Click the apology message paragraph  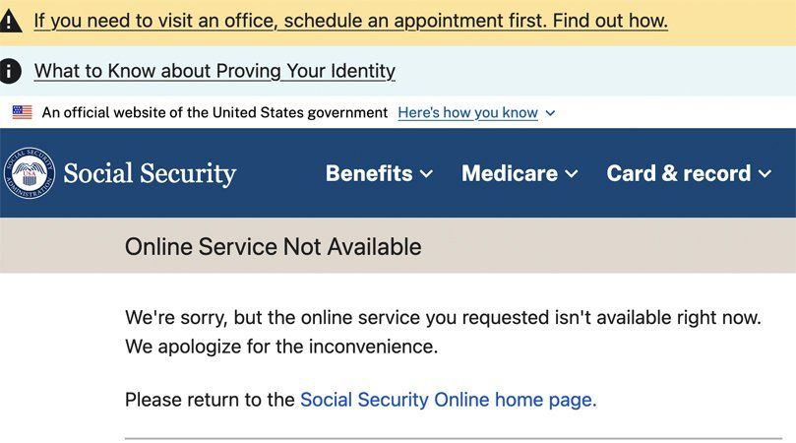pos(443,332)
